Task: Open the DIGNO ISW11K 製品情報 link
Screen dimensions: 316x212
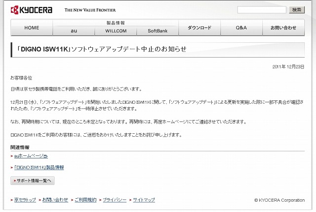Action: point(39,167)
